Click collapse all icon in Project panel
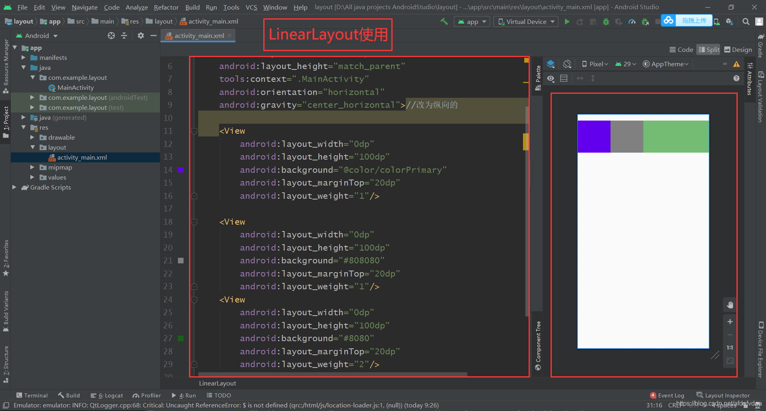Viewport: 766px width, 411px height. pyautogui.click(x=124, y=36)
